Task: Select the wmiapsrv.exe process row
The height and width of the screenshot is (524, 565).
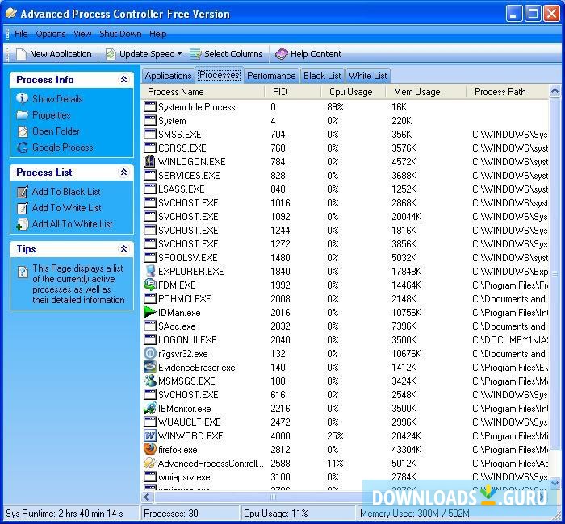Action: tap(345, 477)
